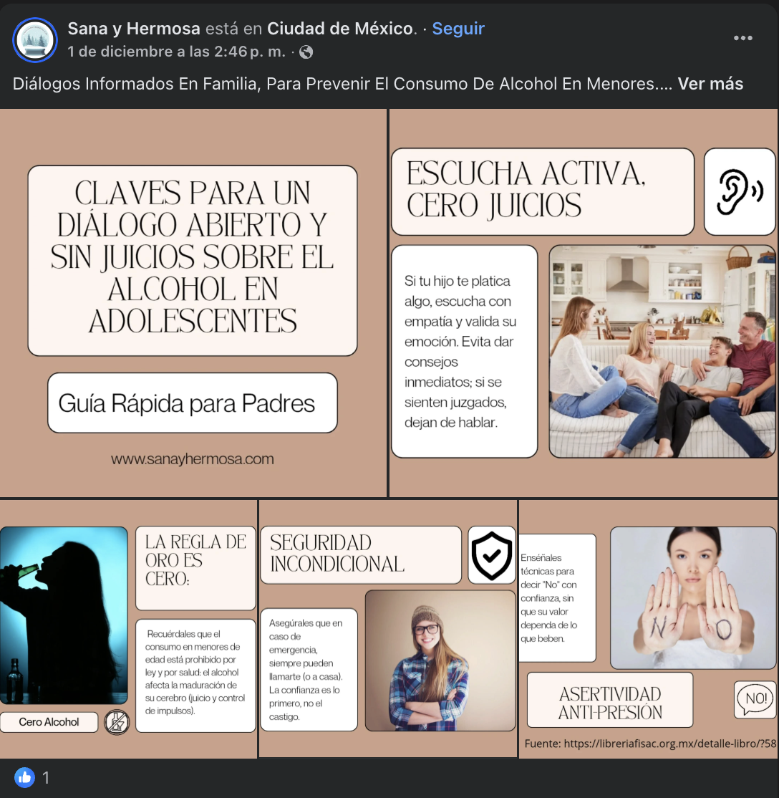Click the shield checkmark security icon
779x798 pixels.
click(491, 555)
